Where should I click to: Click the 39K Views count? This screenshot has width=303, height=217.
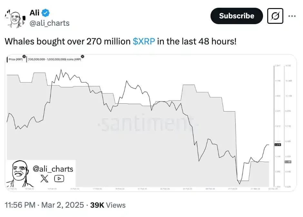[108, 205]
